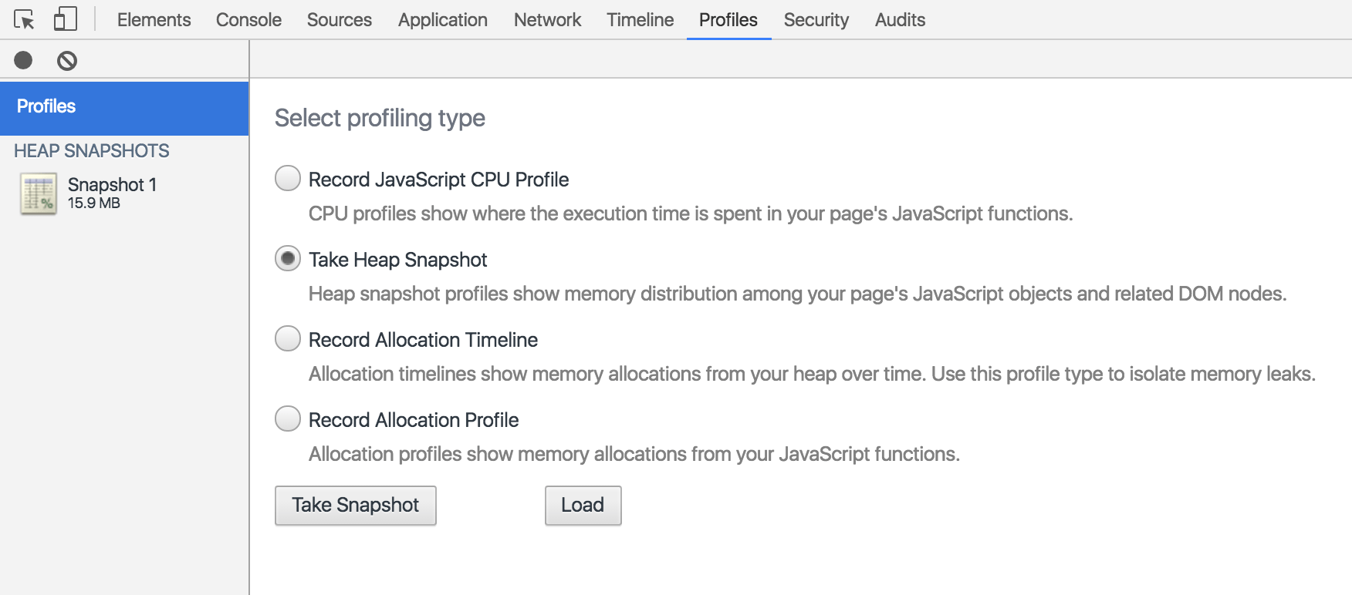The width and height of the screenshot is (1352, 595).
Task: Show the Security tab
Action: [x=816, y=20]
